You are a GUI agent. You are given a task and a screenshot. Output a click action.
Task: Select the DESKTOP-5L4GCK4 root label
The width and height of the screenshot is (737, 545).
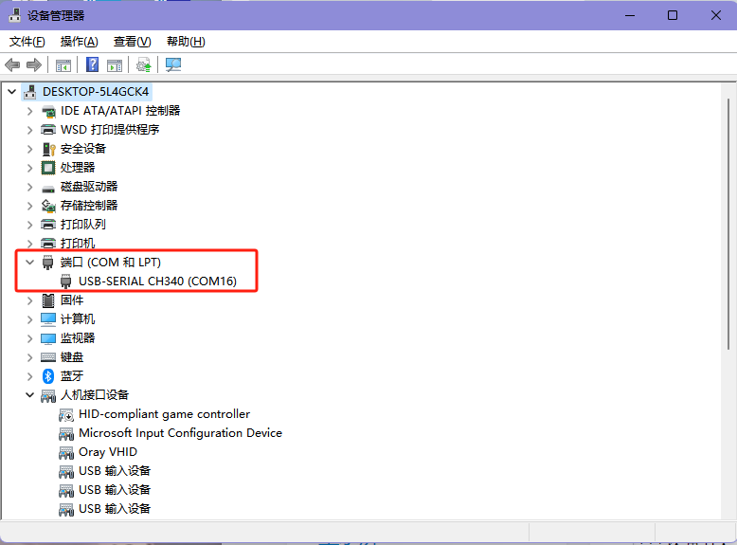pos(96,91)
